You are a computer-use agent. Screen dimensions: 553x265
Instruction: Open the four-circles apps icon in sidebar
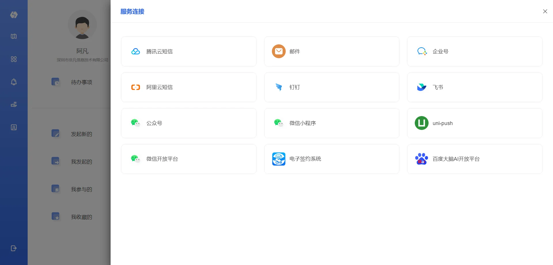[x=14, y=59]
